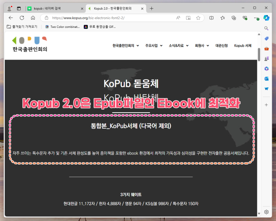Click the scrollbar down arrow
The height and width of the screenshot is (221, 276).
259,214
